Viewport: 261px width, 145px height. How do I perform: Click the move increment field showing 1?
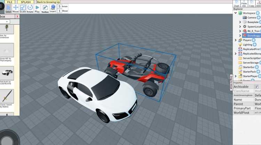click(60, 11)
